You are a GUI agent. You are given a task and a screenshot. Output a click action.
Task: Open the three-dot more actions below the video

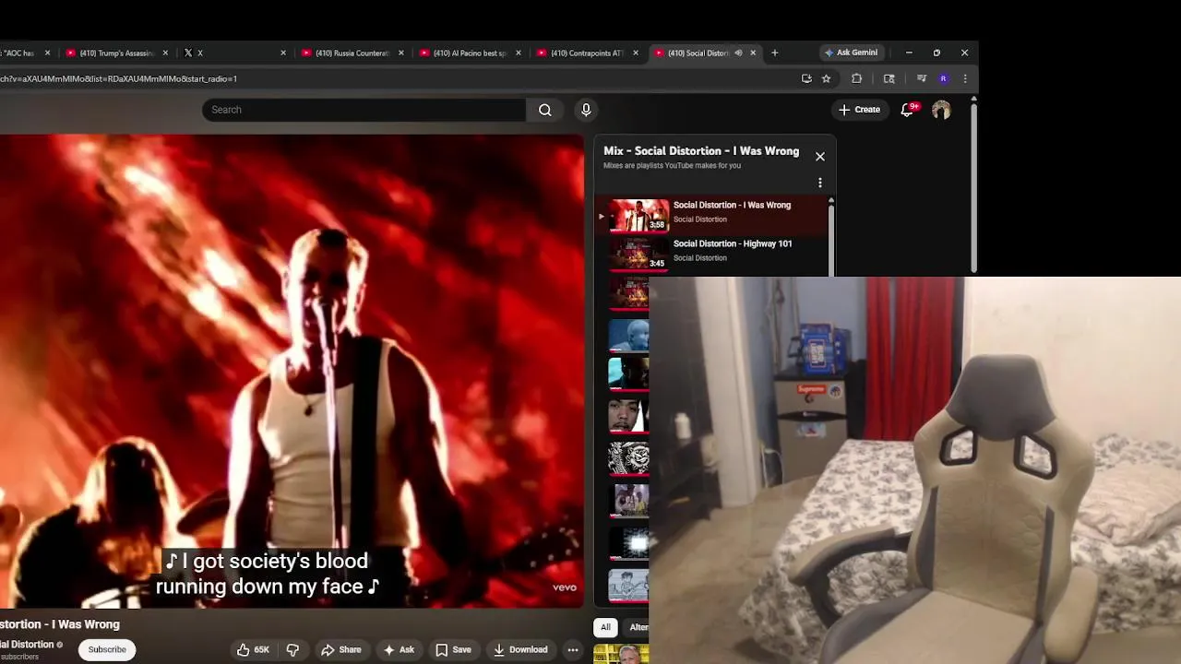[573, 649]
